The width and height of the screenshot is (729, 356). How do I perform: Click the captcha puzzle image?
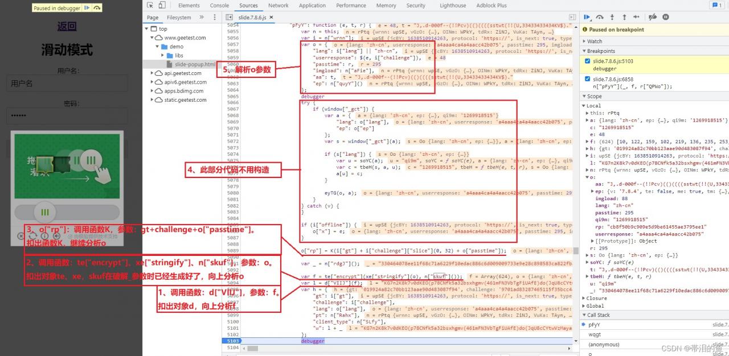pos(67,166)
